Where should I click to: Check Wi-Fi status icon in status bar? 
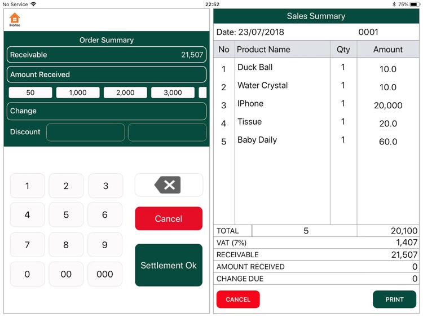[x=33, y=4]
